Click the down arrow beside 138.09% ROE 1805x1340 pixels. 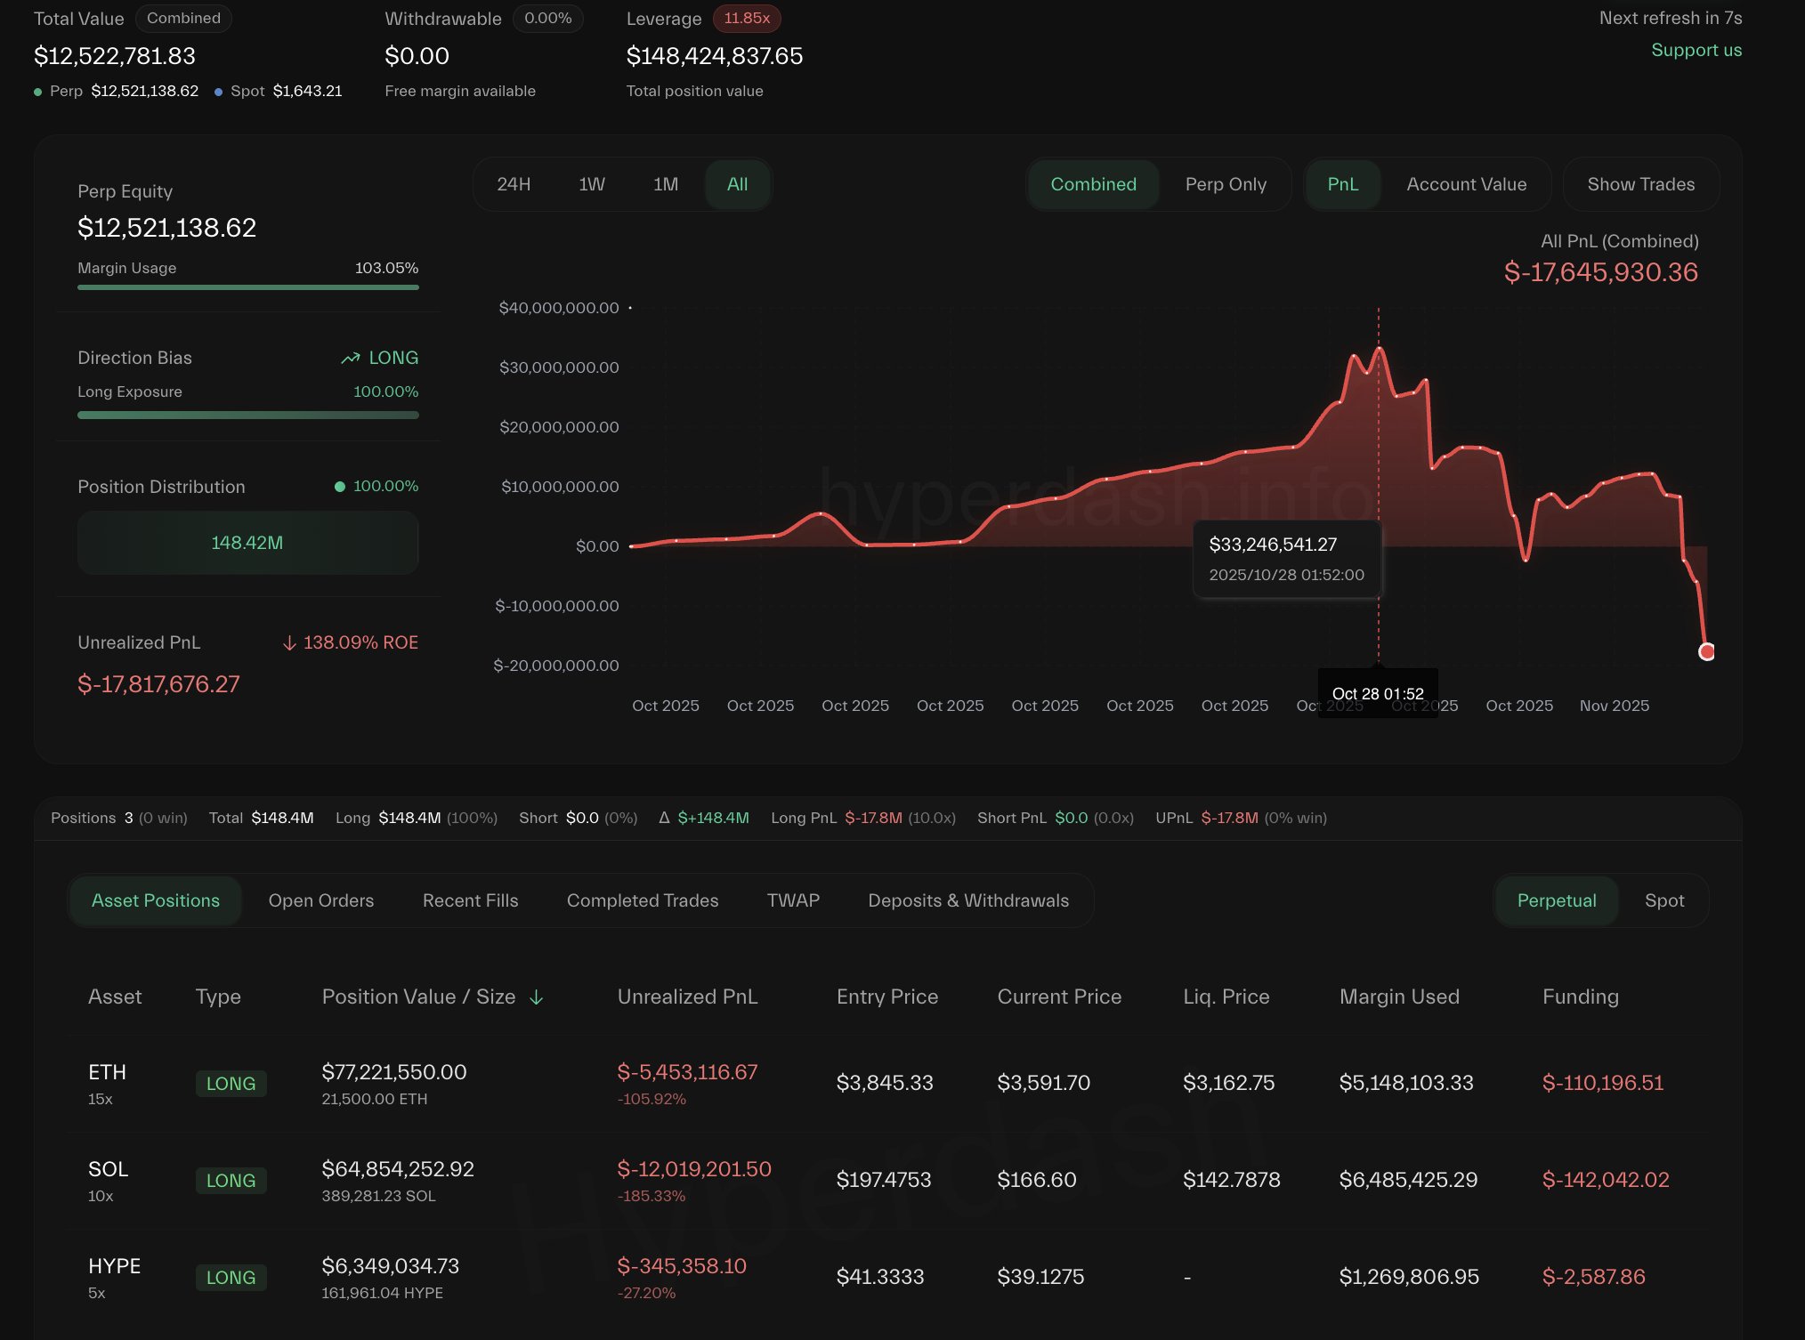coord(289,643)
